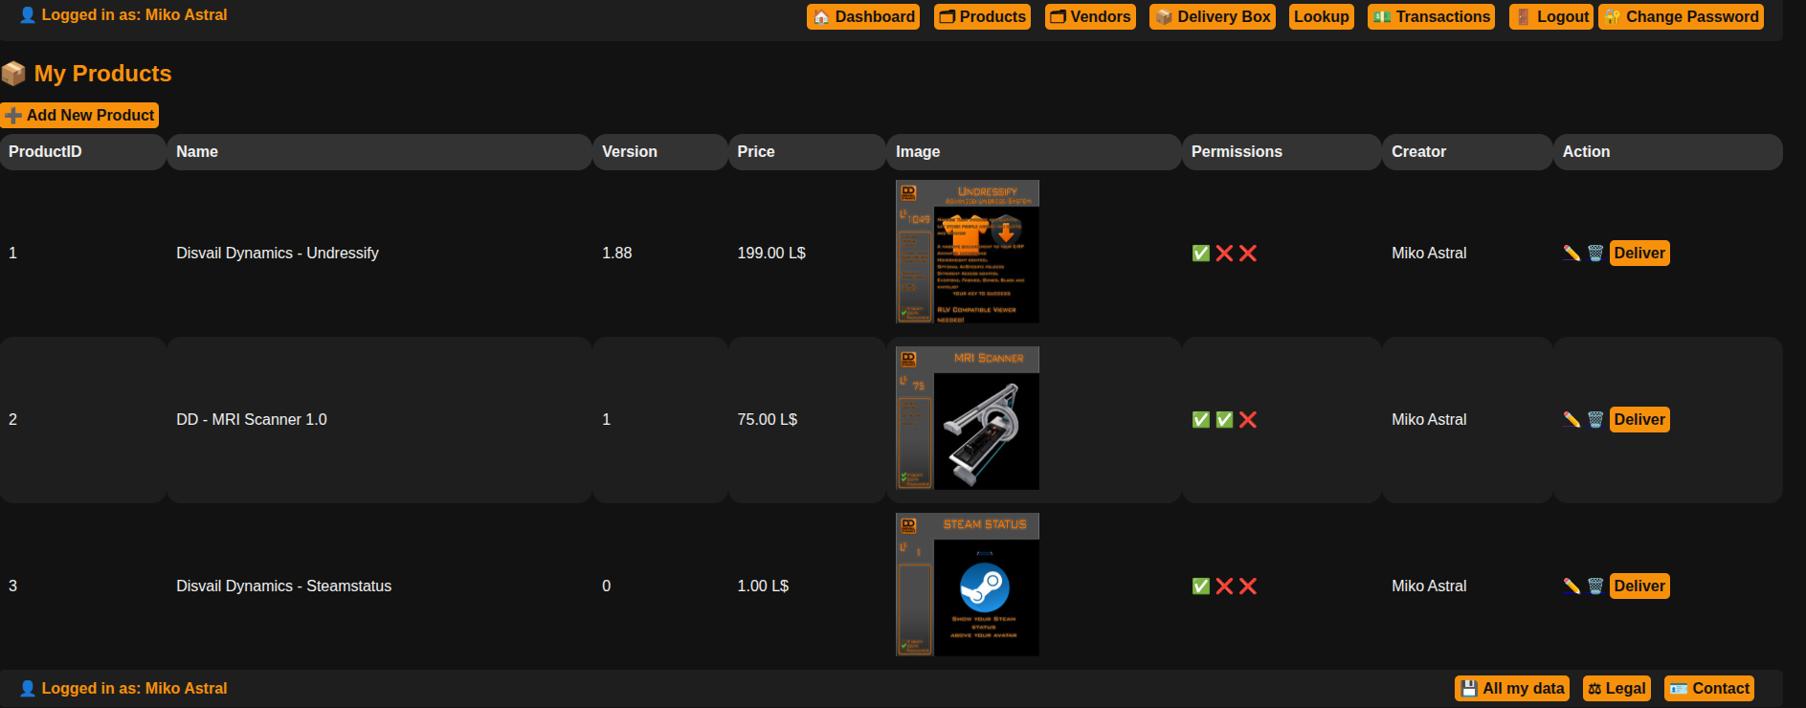1806x708 pixels.
Task: Click second green checkmark in MRI Scanner permissions
Action: point(1224,420)
